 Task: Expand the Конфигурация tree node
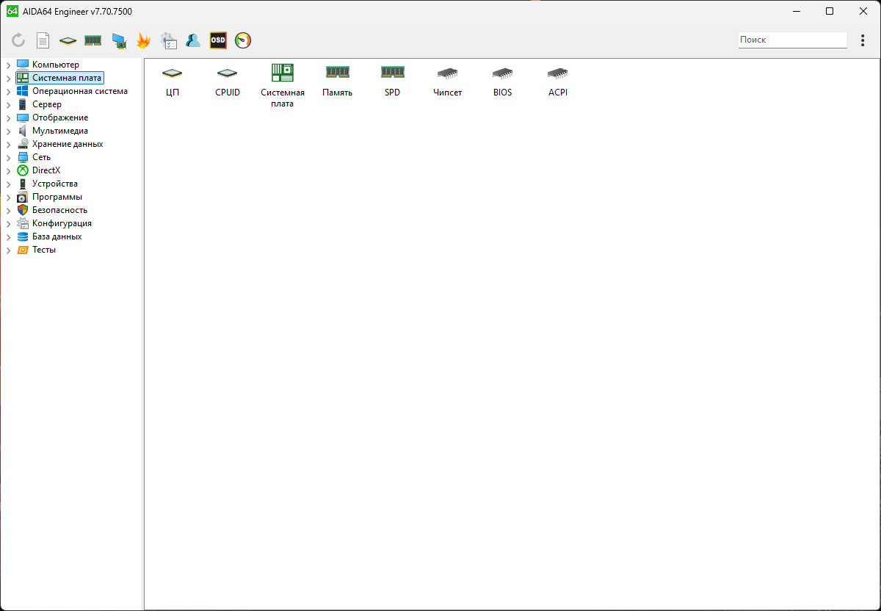click(9, 223)
